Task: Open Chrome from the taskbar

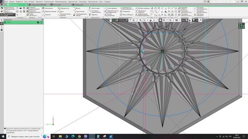Action: pyautogui.click(x=79, y=136)
